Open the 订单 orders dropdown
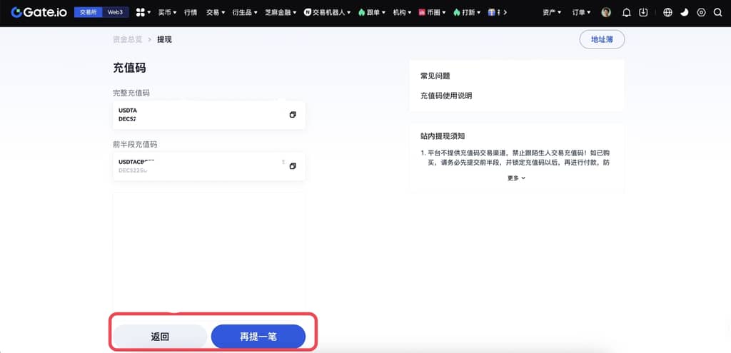Viewport: 731px width, 353px height. (x=581, y=13)
